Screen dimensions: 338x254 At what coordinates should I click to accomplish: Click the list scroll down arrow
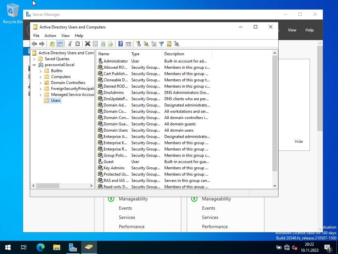(x=275, y=186)
